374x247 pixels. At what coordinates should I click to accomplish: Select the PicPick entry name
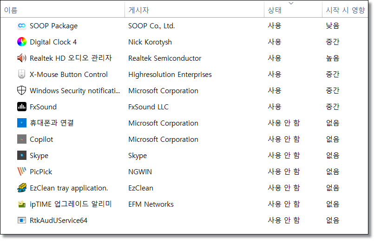(41, 171)
